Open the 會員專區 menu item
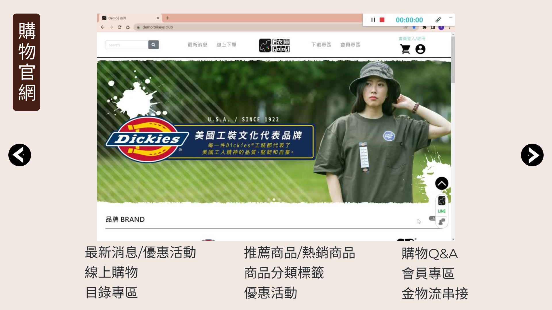 tap(350, 45)
